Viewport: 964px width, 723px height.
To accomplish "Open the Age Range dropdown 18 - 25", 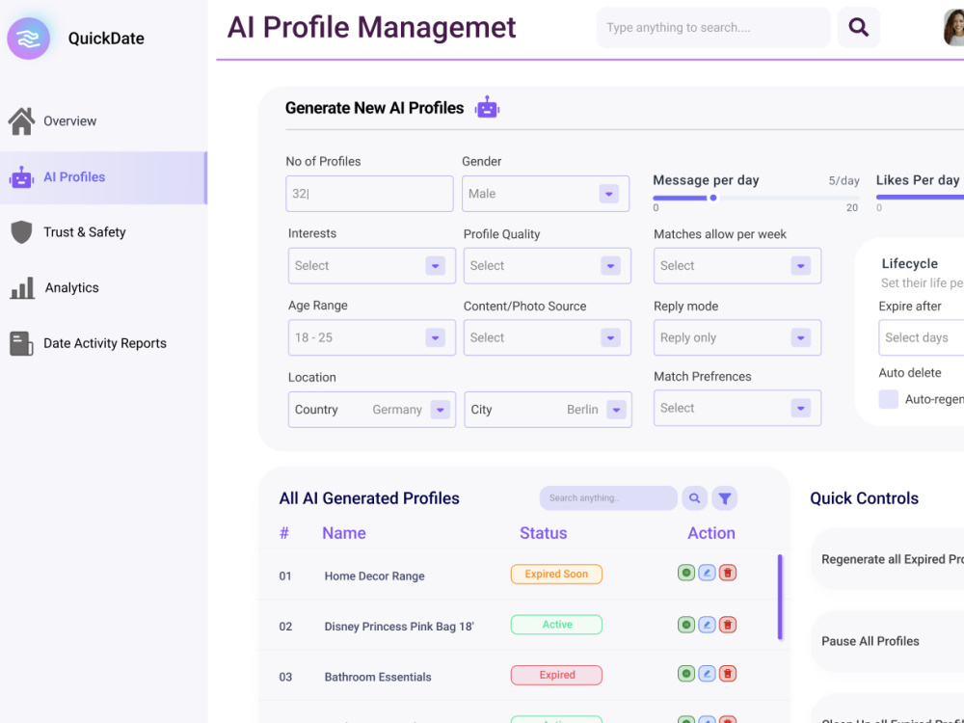I will pyautogui.click(x=372, y=337).
